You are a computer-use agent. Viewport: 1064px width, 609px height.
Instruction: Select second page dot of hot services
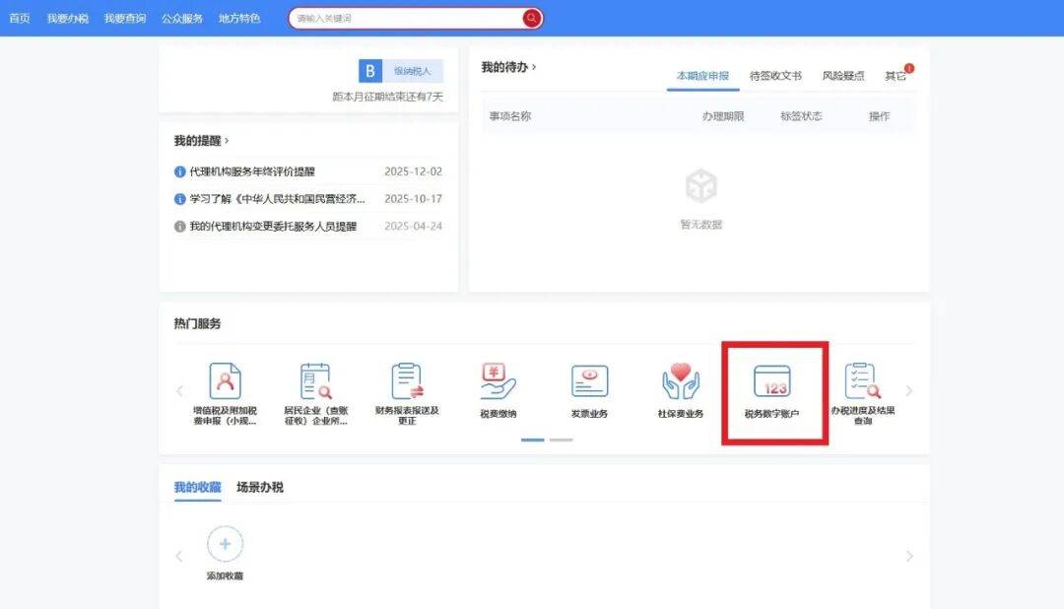pyautogui.click(x=561, y=440)
